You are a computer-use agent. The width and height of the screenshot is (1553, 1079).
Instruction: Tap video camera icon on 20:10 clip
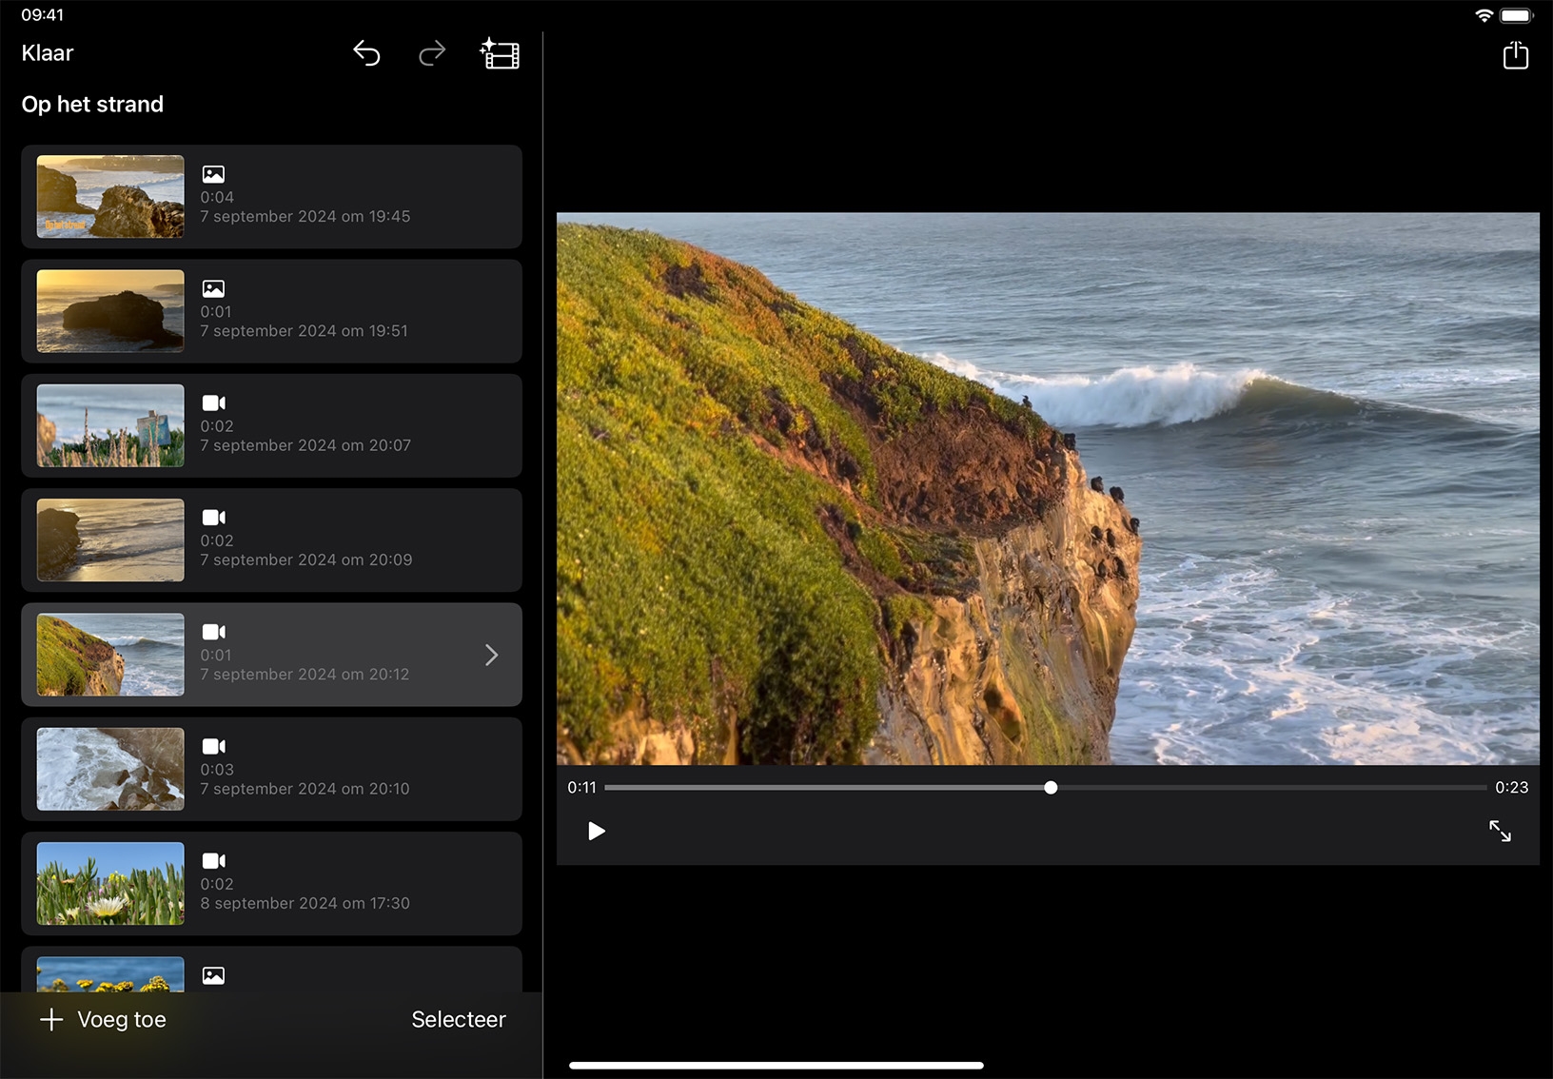coord(214,746)
